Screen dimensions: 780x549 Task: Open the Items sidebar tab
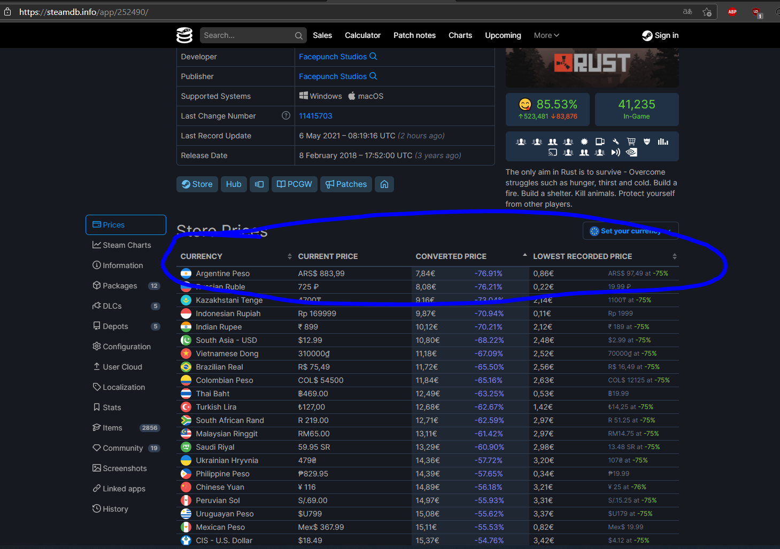click(x=126, y=428)
